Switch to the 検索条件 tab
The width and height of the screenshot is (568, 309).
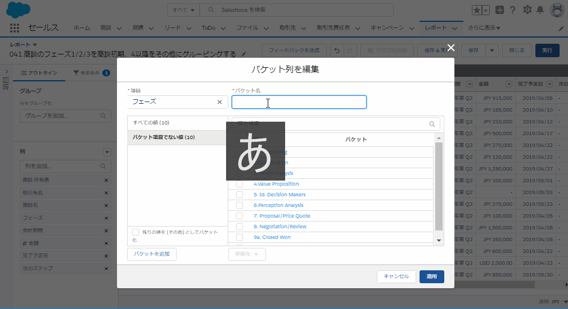click(92, 73)
